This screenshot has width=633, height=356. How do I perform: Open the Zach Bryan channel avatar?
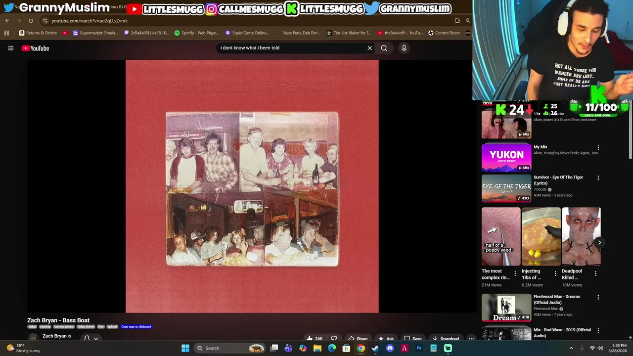33,338
